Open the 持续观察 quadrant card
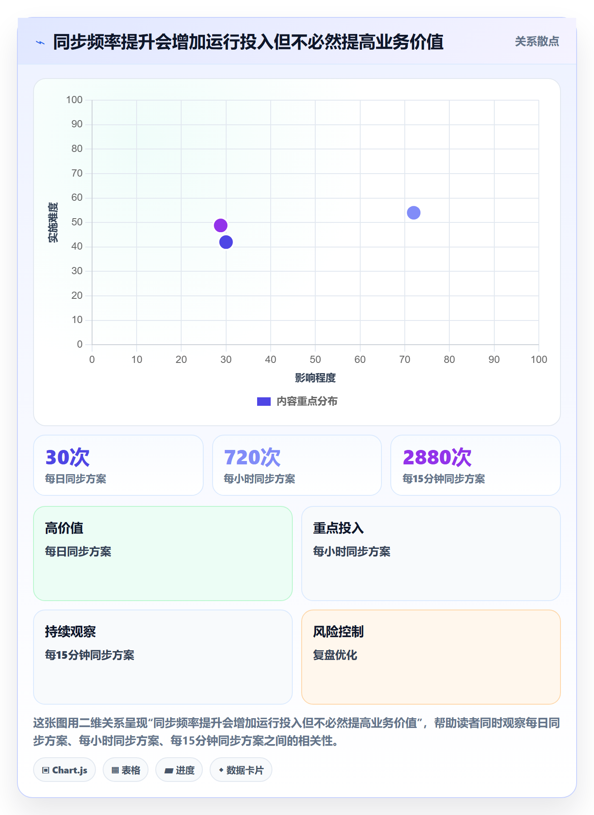594x815 pixels. click(x=163, y=657)
